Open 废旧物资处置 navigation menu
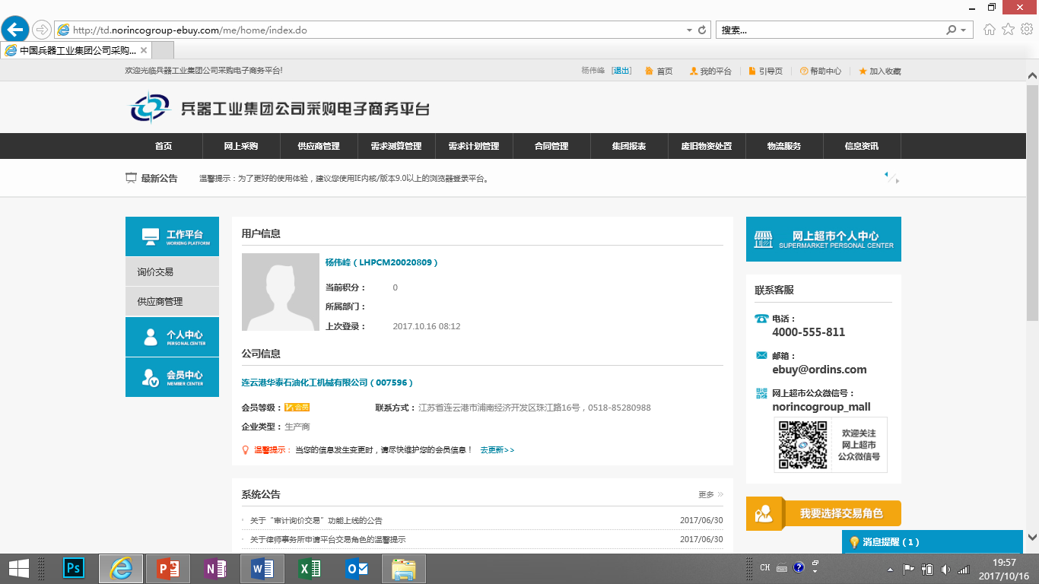 point(707,146)
